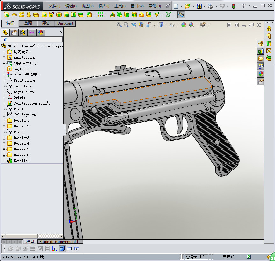Image resolution: width=275 pixels, height=261 pixels.
Task: Collapse the feature tree panel using the splitter handle
Action: pos(65,129)
